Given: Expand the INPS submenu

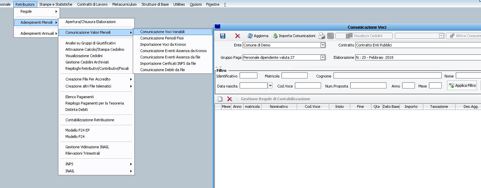Looking at the screenshot, I should 69,164.
